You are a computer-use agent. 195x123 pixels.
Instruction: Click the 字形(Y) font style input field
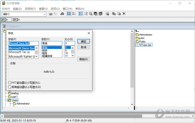click(x=52, y=43)
